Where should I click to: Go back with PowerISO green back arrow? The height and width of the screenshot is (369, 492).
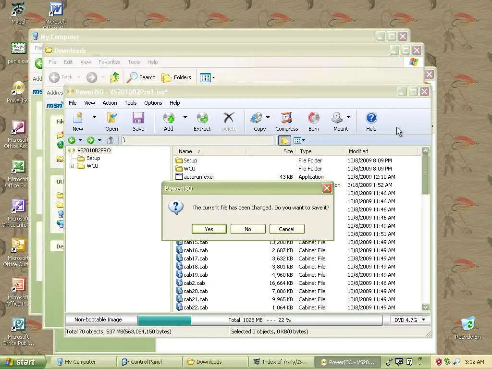72,140
